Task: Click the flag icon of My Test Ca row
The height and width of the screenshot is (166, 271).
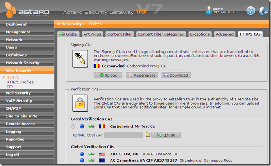Action: tap(102, 126)
